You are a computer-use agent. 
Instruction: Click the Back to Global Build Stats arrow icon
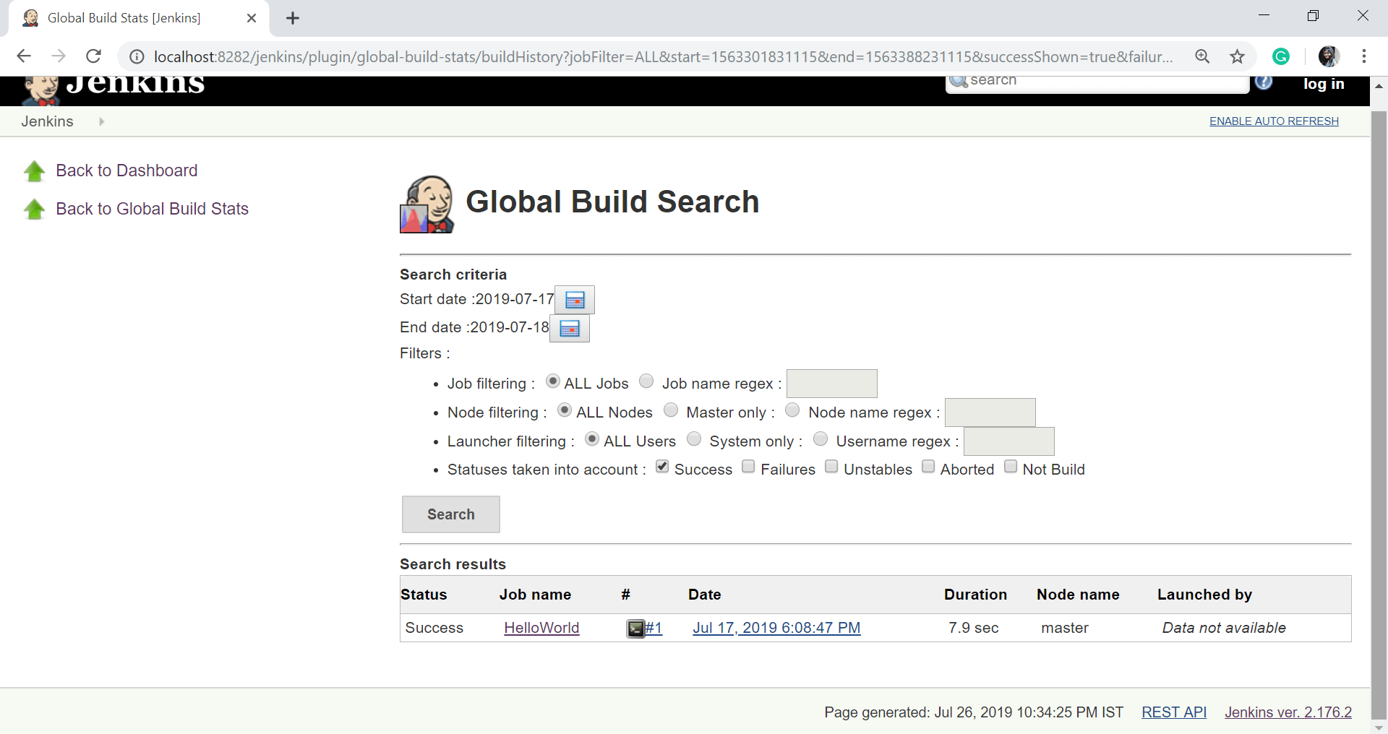[34, 210]
